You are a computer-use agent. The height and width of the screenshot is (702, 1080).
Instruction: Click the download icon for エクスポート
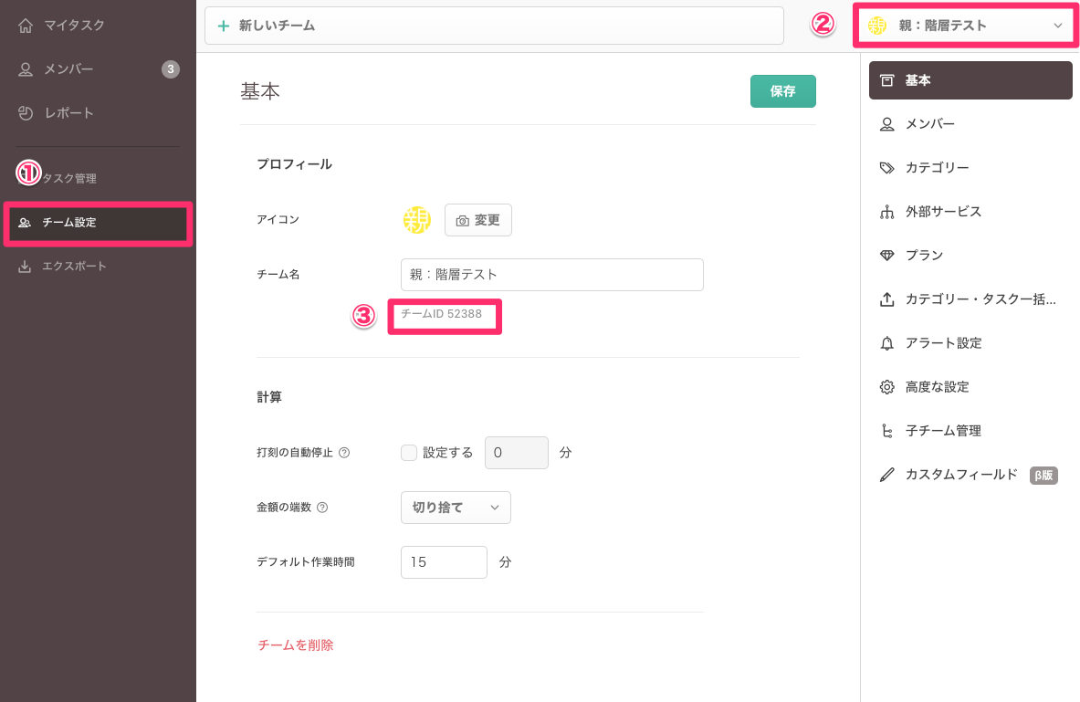tap(25, 267)
